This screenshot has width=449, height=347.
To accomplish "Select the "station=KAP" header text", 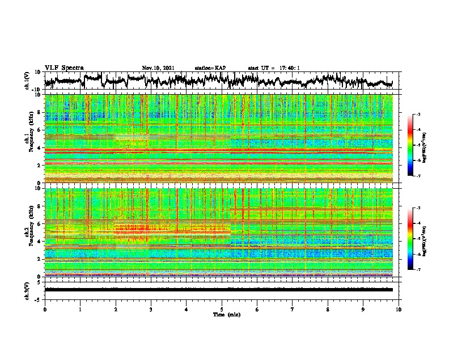I will (x=210, y=68).
